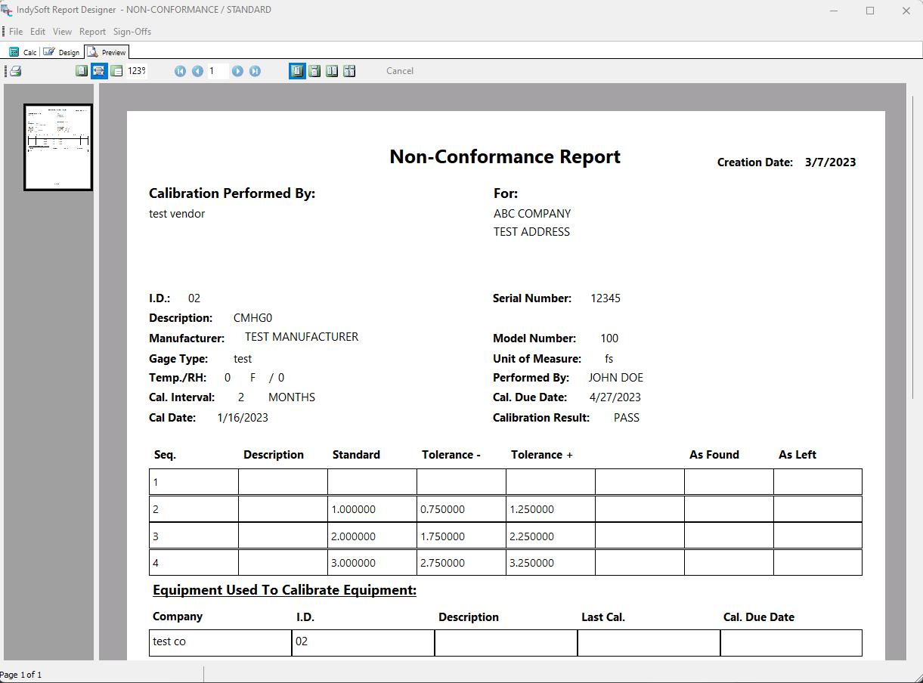Click the zoom percentage input field
Viewport: 923px width, 683px height.
(137, 71)
